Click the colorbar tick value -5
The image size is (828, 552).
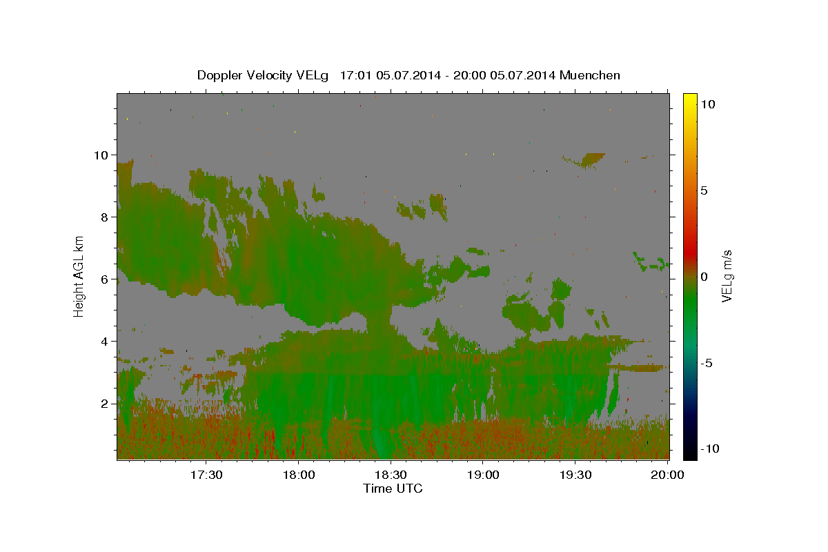point(707,363)
